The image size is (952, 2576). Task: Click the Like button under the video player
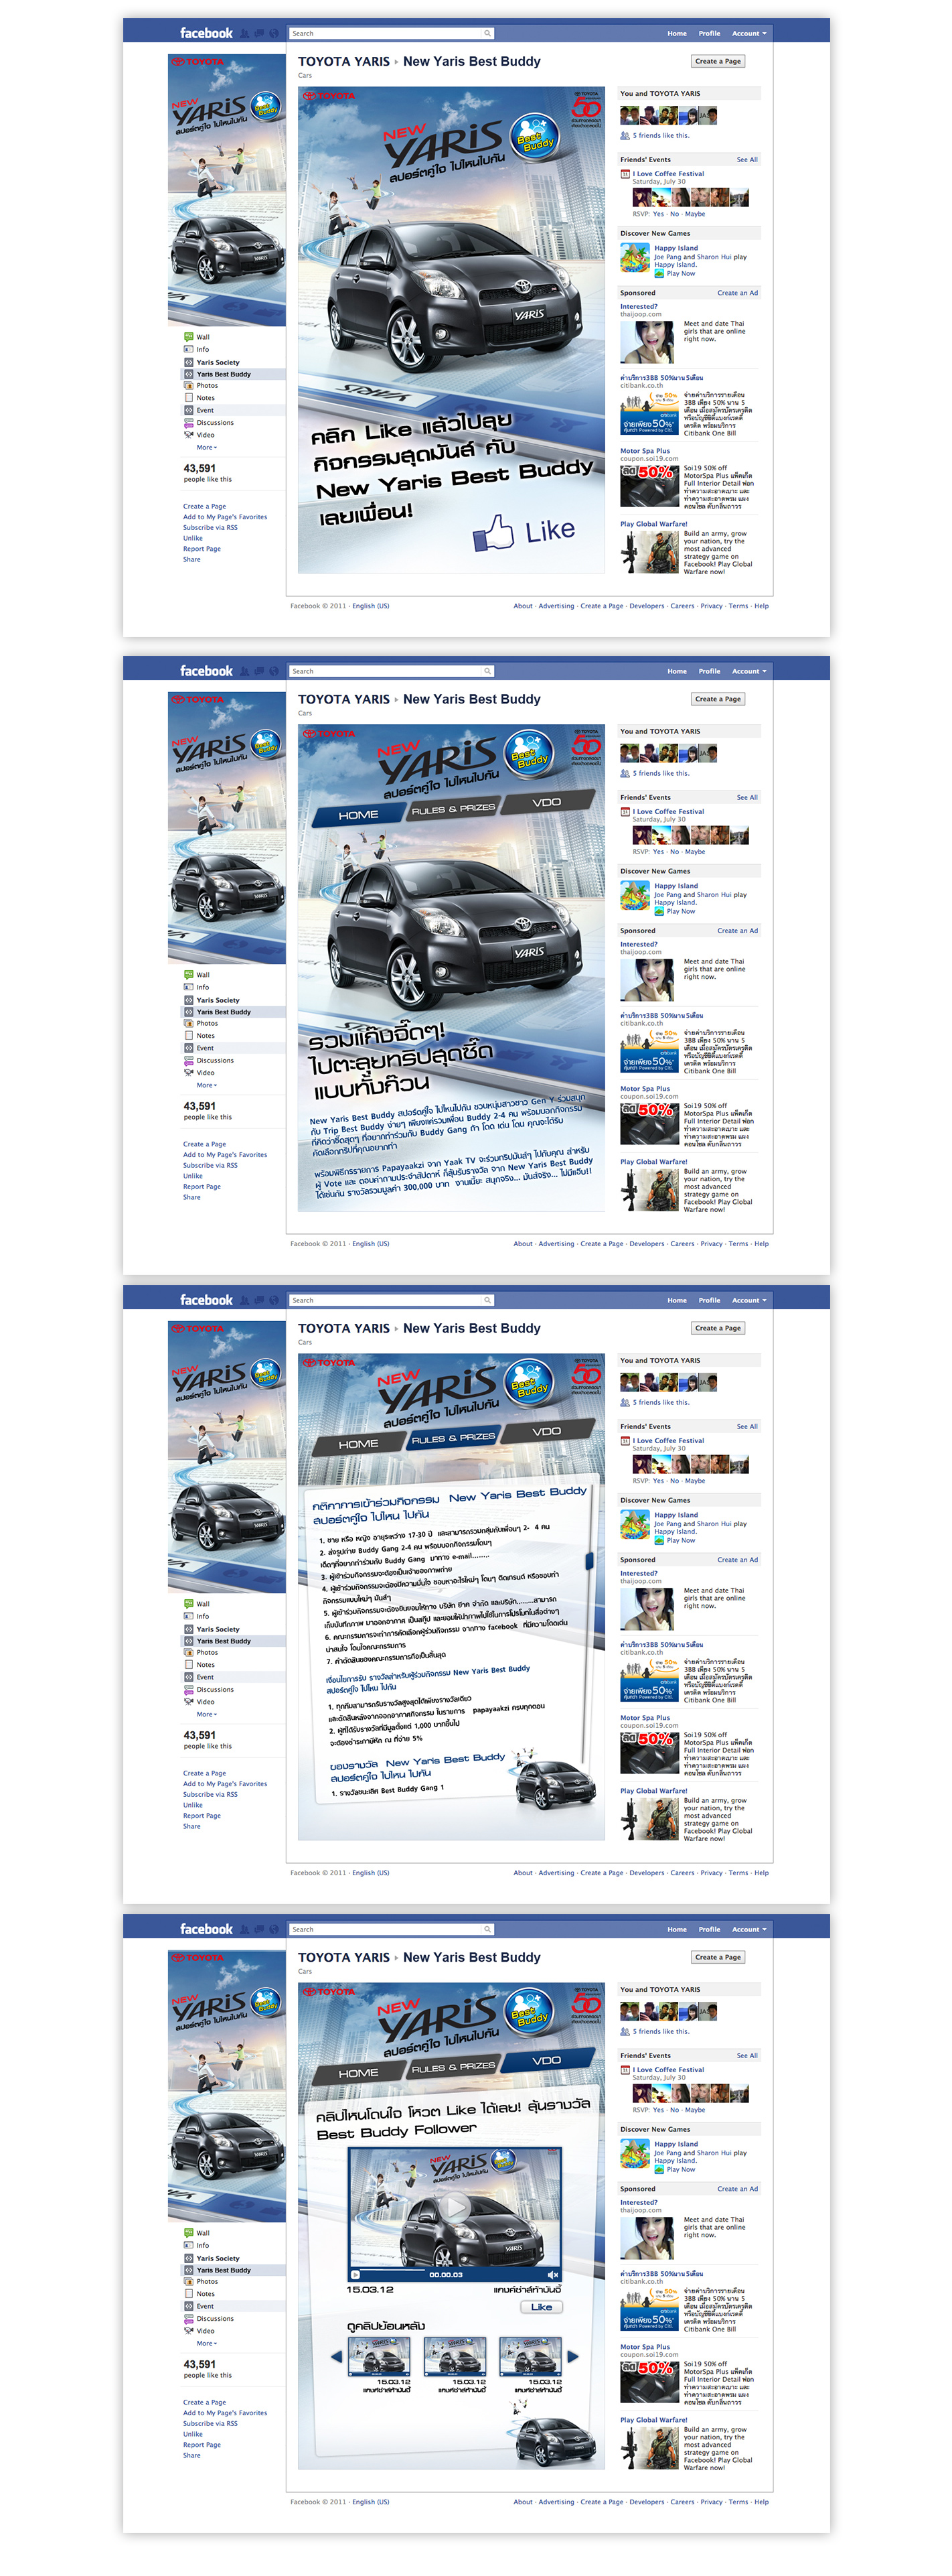pos(542,2307)
